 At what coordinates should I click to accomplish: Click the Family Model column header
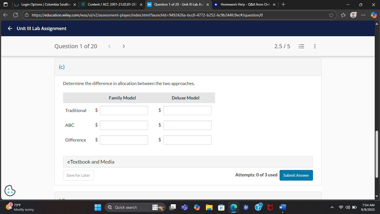122,98
